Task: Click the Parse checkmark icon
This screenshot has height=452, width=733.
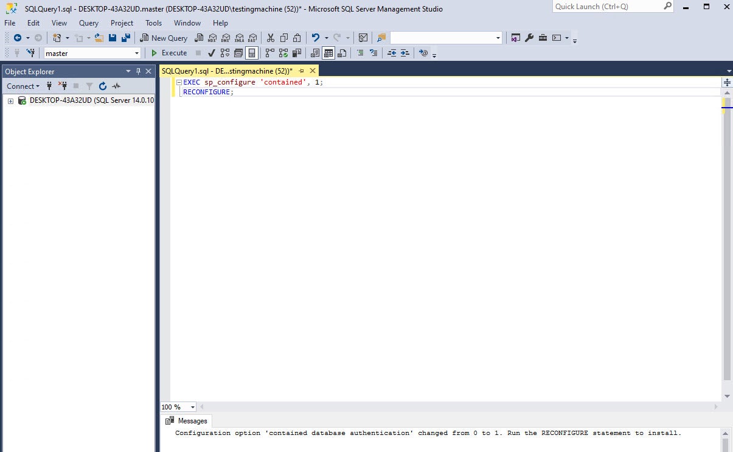Action: pyautogui.click(x=212, y=53)
